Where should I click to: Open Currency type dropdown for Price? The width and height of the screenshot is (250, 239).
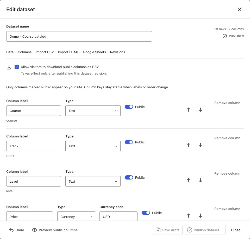(76, 216)
